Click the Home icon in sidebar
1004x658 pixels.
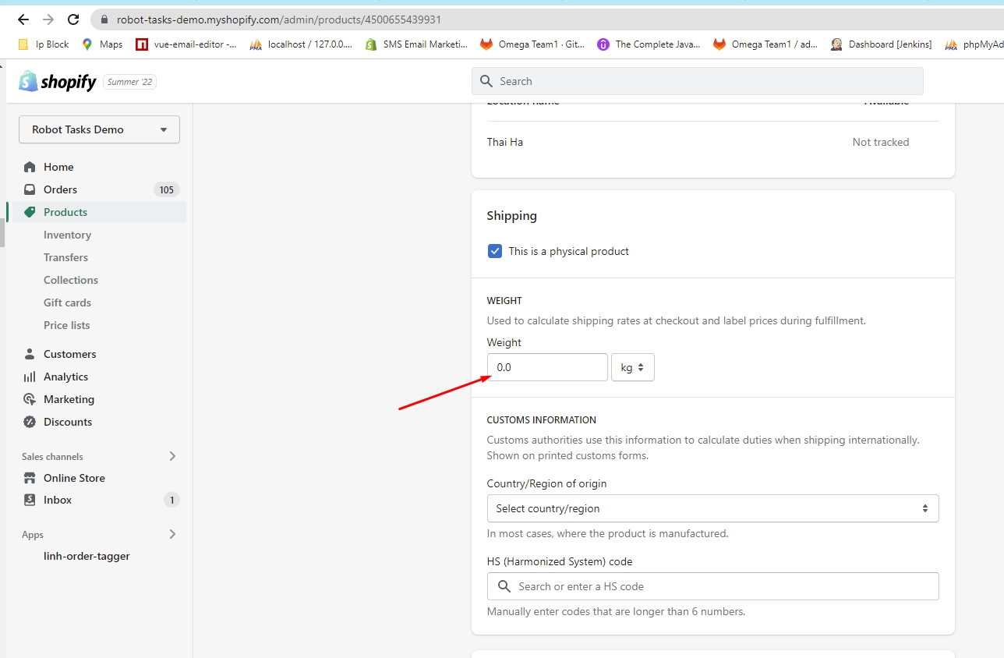pyautogui.click(x=30, y=167)
